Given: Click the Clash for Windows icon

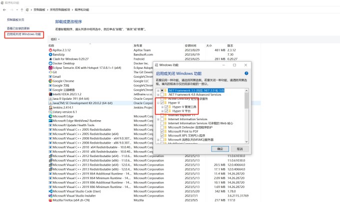Looking at the screenshot, I should click(50, 59).
